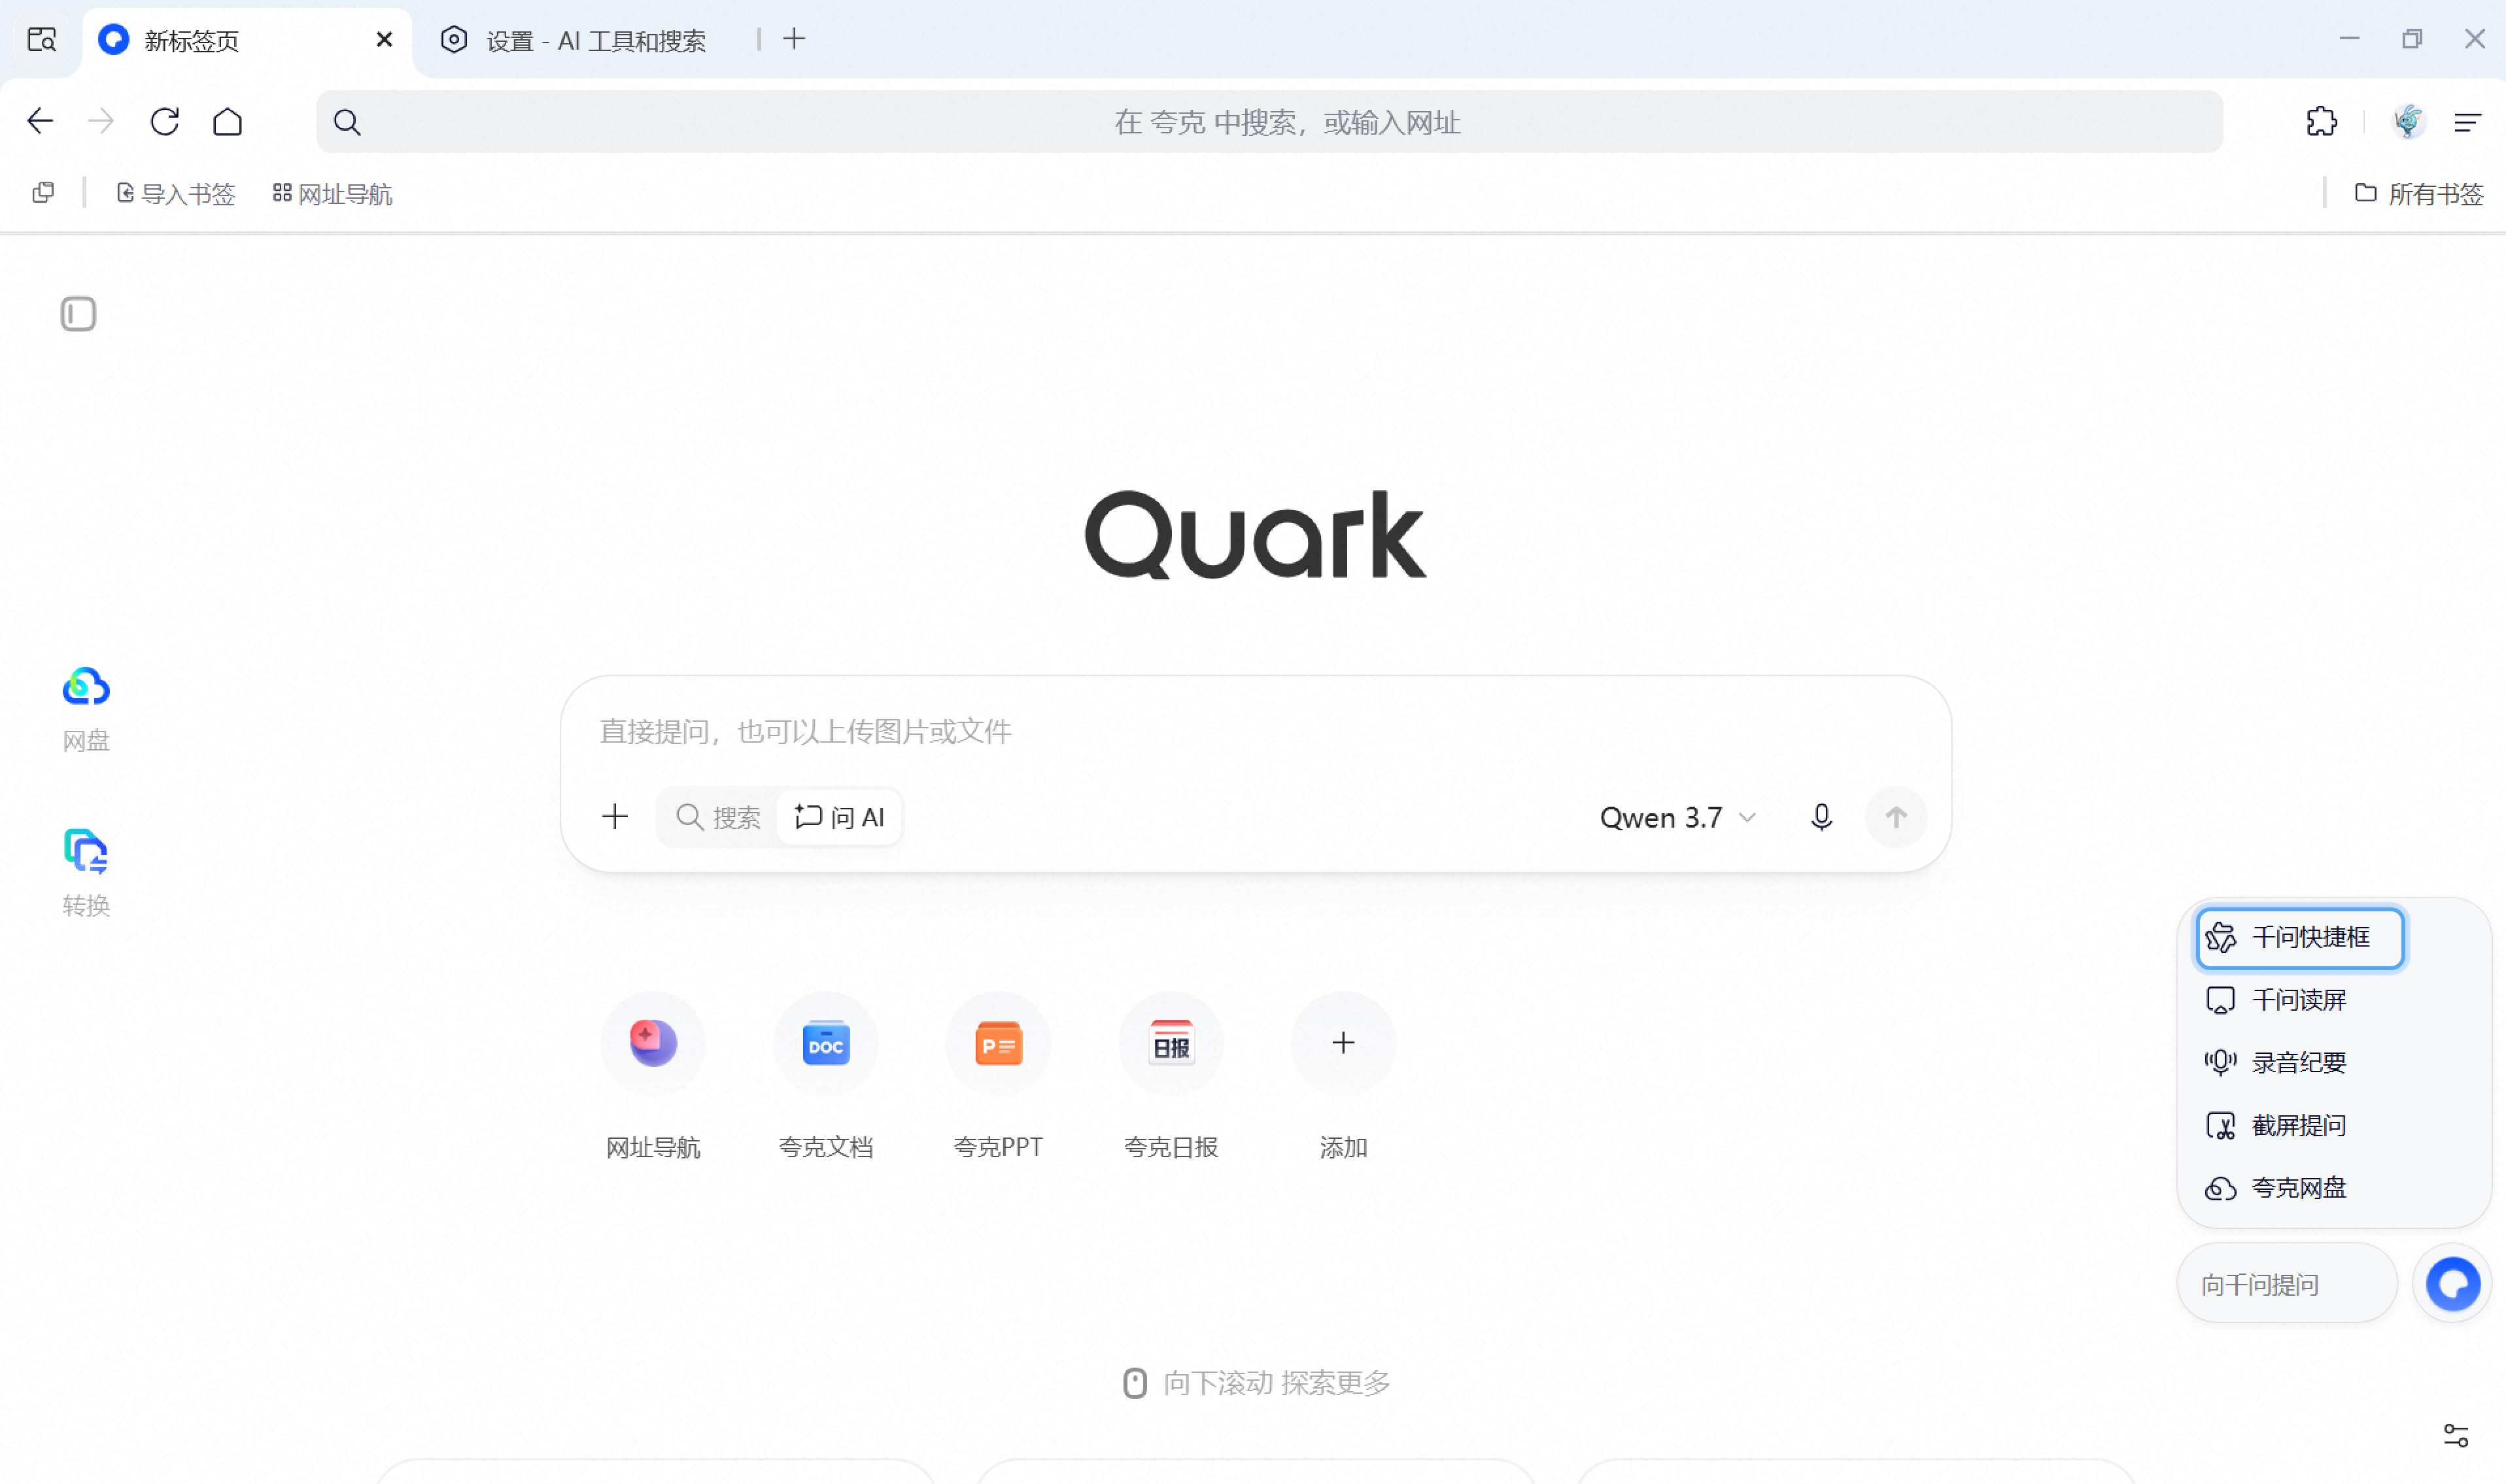
Task: Open a new tab with plus button
Action: (x=795, y=39)
